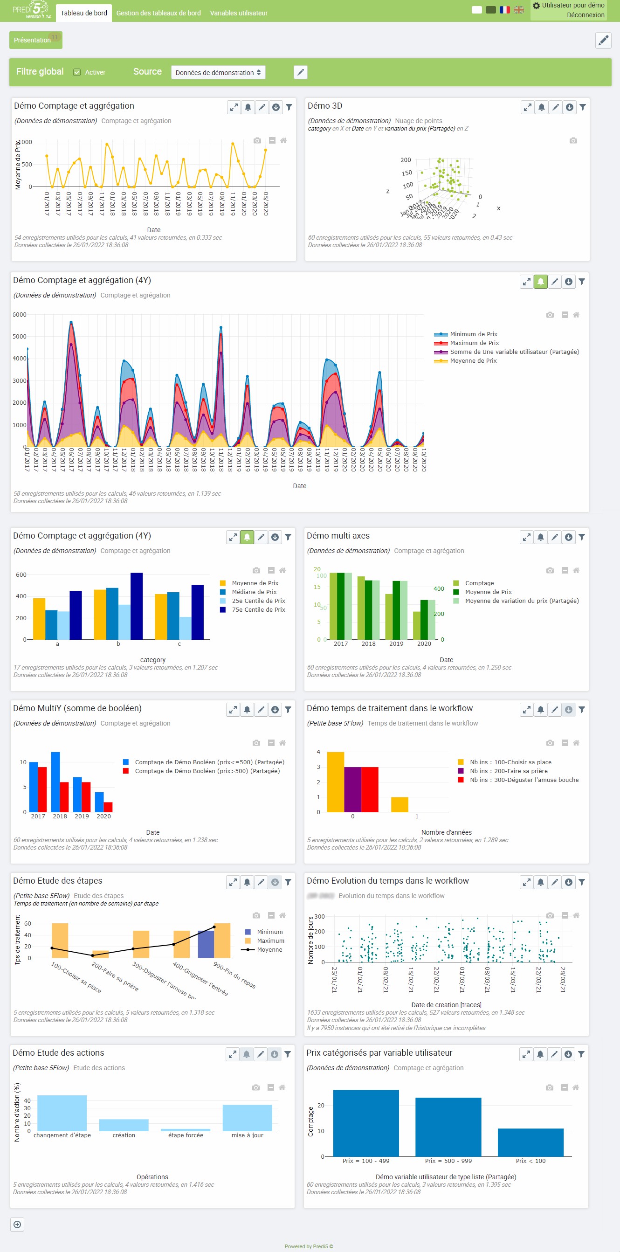Screen dimensions: 620x1252
Task: Open user settings gear icon
Action: [537, 6]
